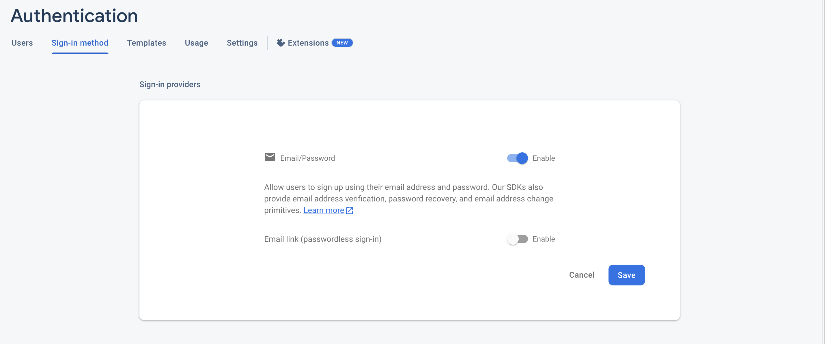Cancel the provider changes

582,275
